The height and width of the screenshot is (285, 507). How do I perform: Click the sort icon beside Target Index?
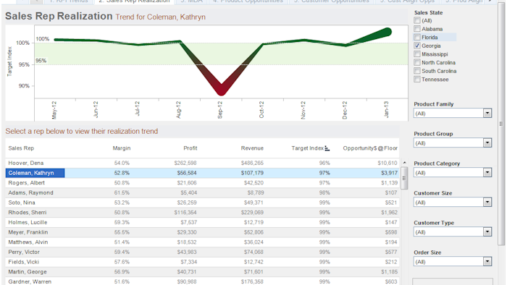(x=327, y=148)
